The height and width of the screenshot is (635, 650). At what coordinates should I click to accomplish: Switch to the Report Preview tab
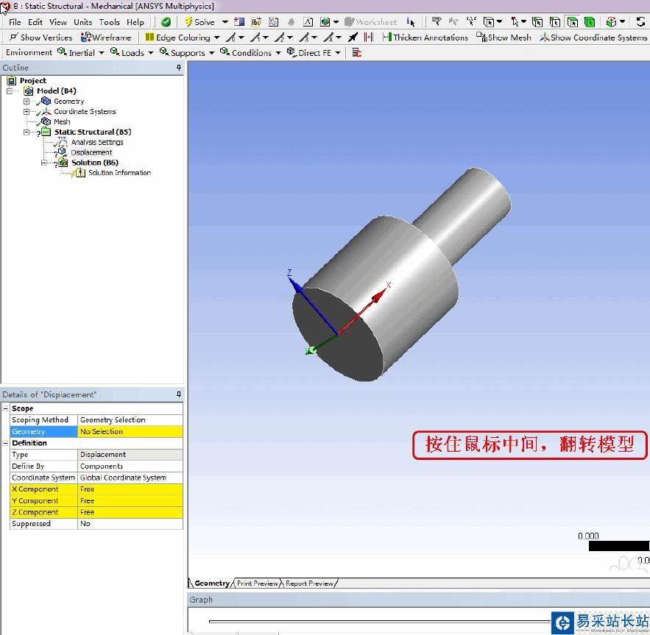tap(309, 583)
